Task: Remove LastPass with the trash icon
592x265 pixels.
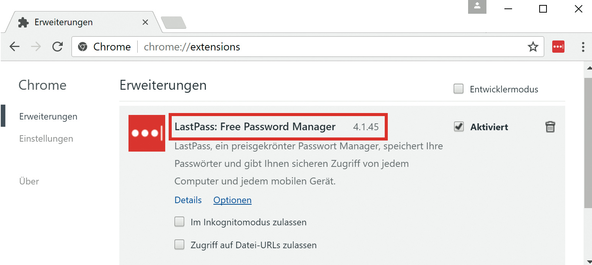Action: (550, 127)
